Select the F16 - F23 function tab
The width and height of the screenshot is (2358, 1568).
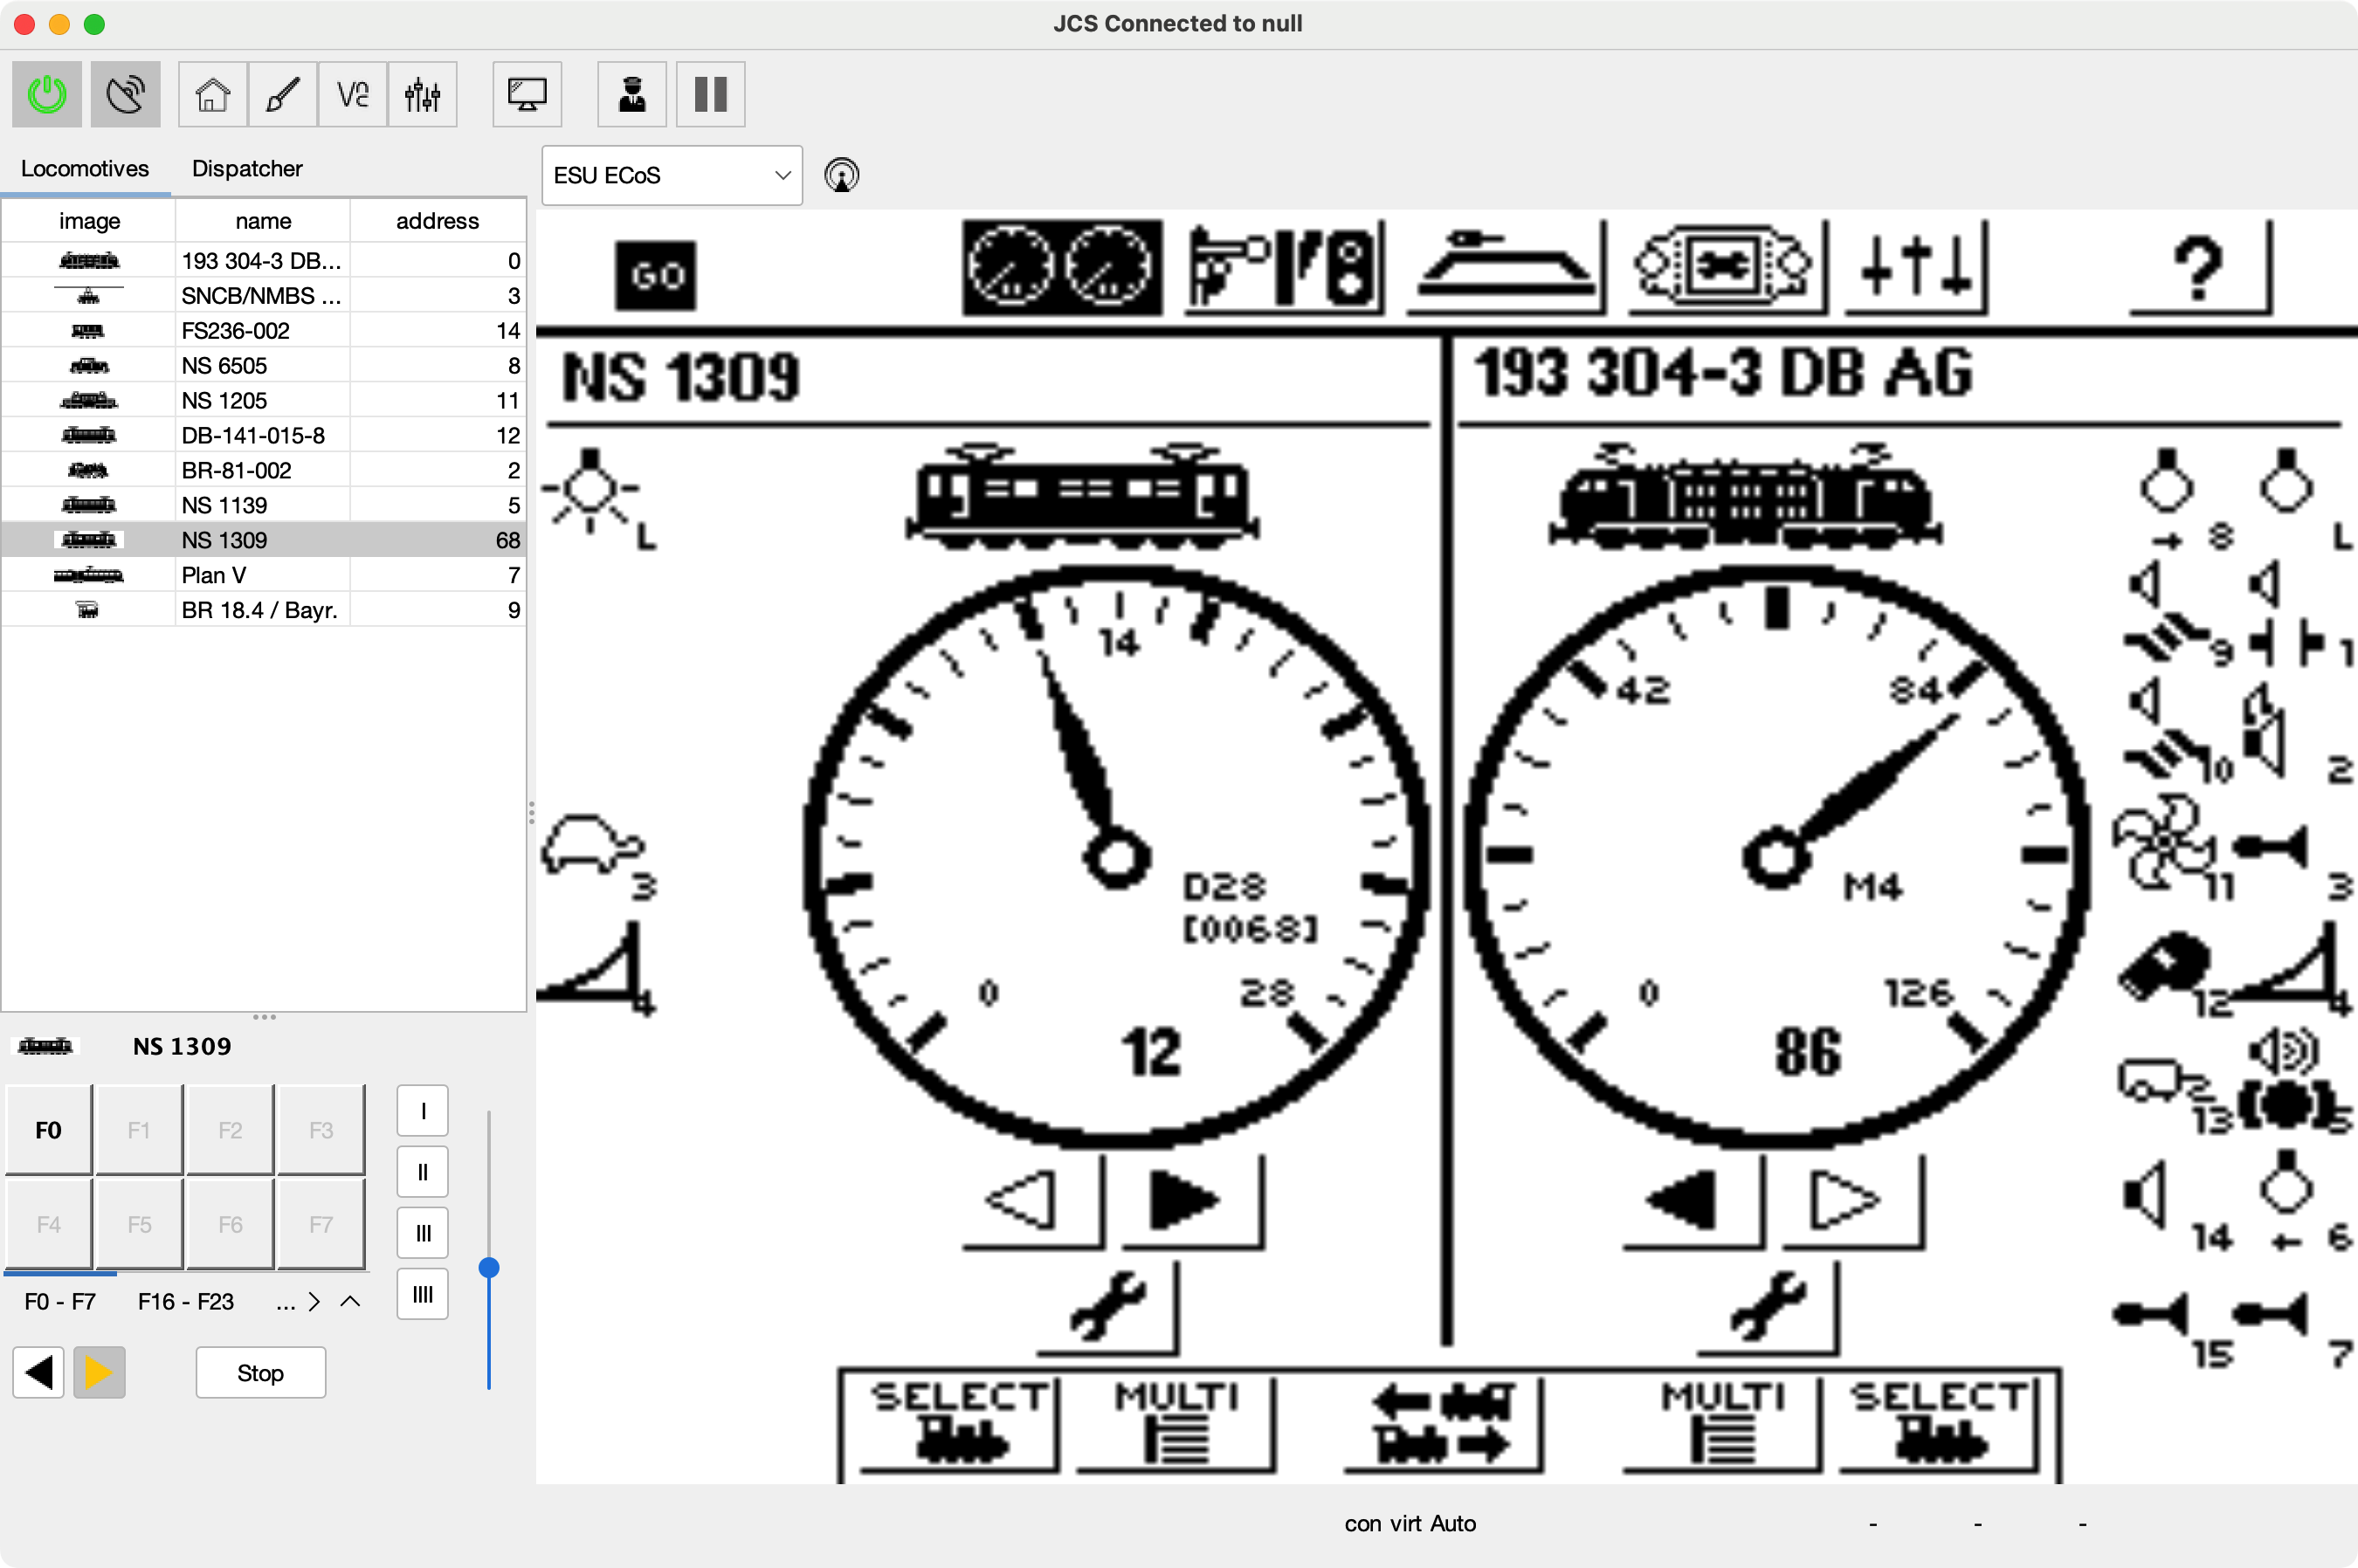186,1301
